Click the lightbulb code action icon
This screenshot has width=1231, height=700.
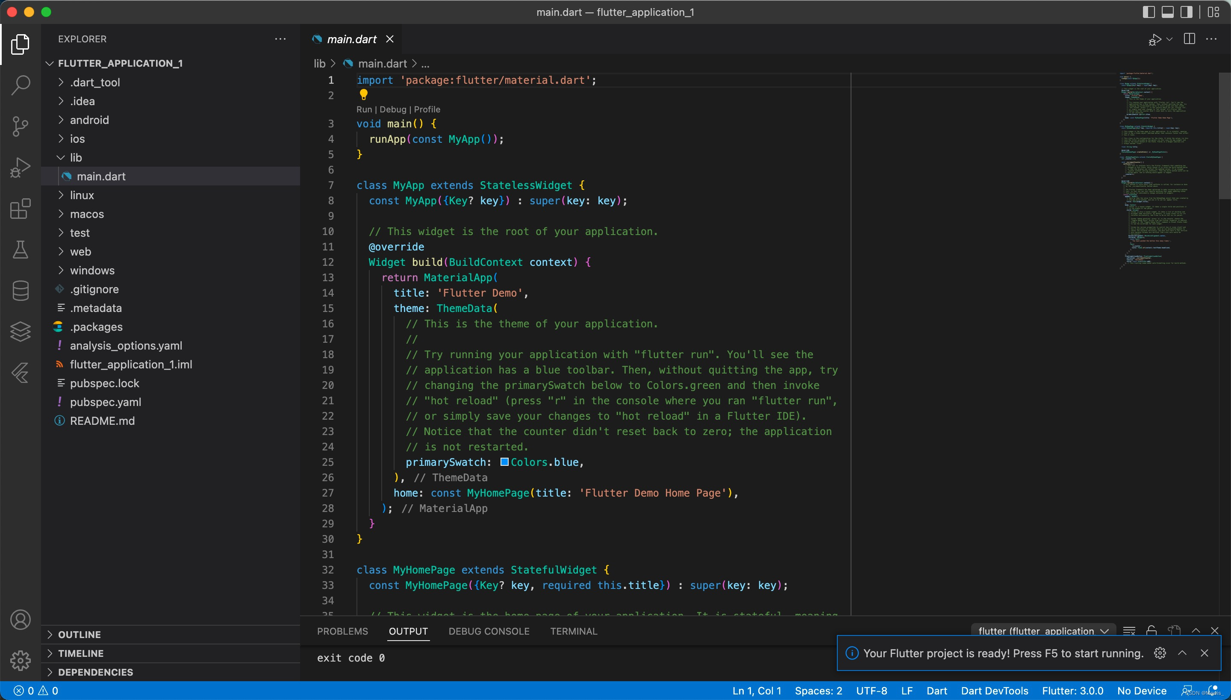[x=363, y=94]
